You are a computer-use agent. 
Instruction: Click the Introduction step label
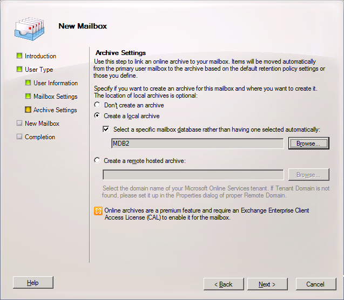click(x=41, y=56)
